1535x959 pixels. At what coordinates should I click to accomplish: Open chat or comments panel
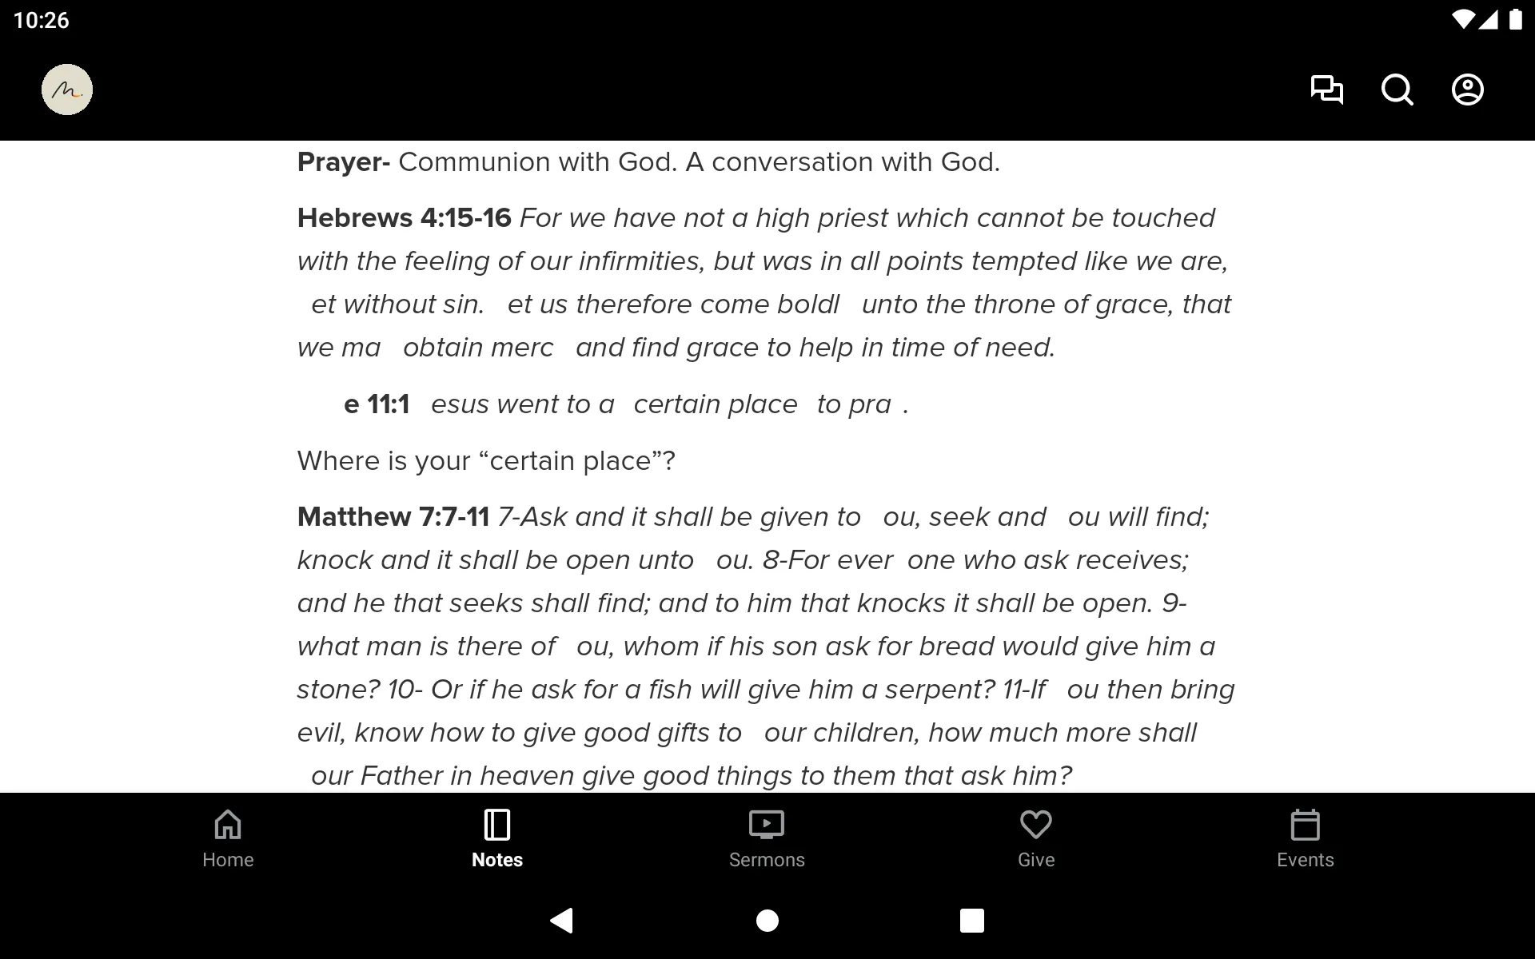click(1326, 90)
